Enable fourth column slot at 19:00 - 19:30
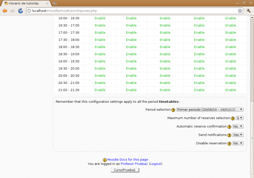The height and width of the screenshot is (178, 254). tap(199, 62)
